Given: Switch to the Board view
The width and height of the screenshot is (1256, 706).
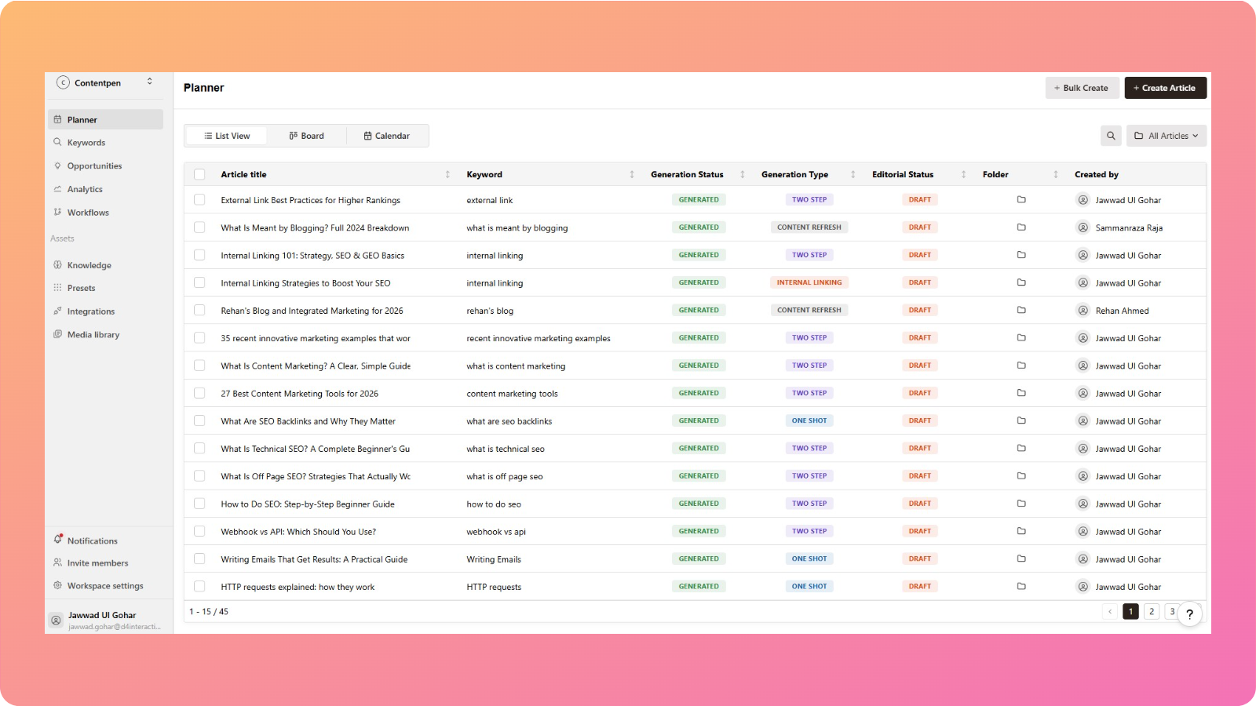Looking at the screenshot, I should click(307, 135).
